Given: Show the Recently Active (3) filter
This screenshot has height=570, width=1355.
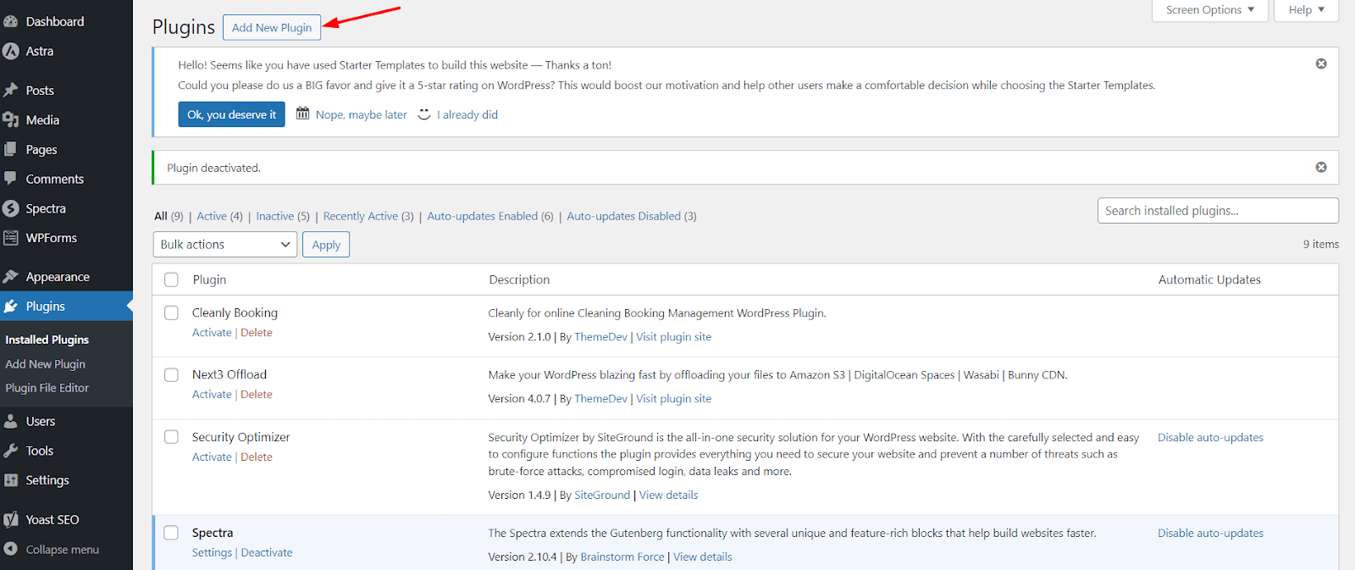Looking at the screenshot, I should pos(368,216).
